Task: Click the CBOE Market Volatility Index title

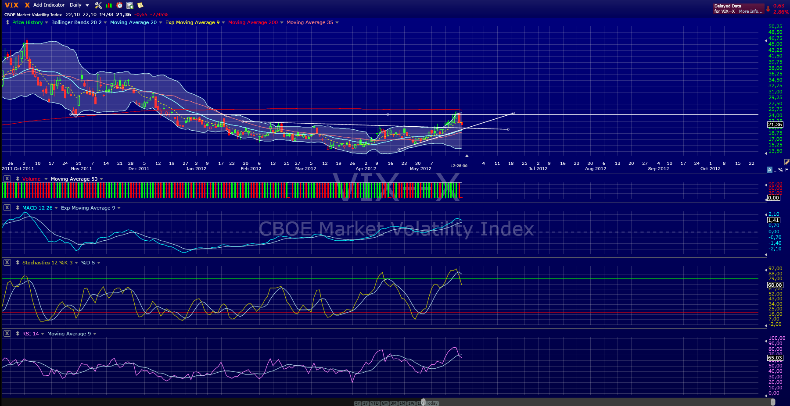Action: pyautogui.click(x=33, y=14)
